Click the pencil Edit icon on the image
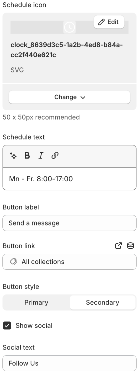Screen dimensions: 140x376 (x=102, y=22)
